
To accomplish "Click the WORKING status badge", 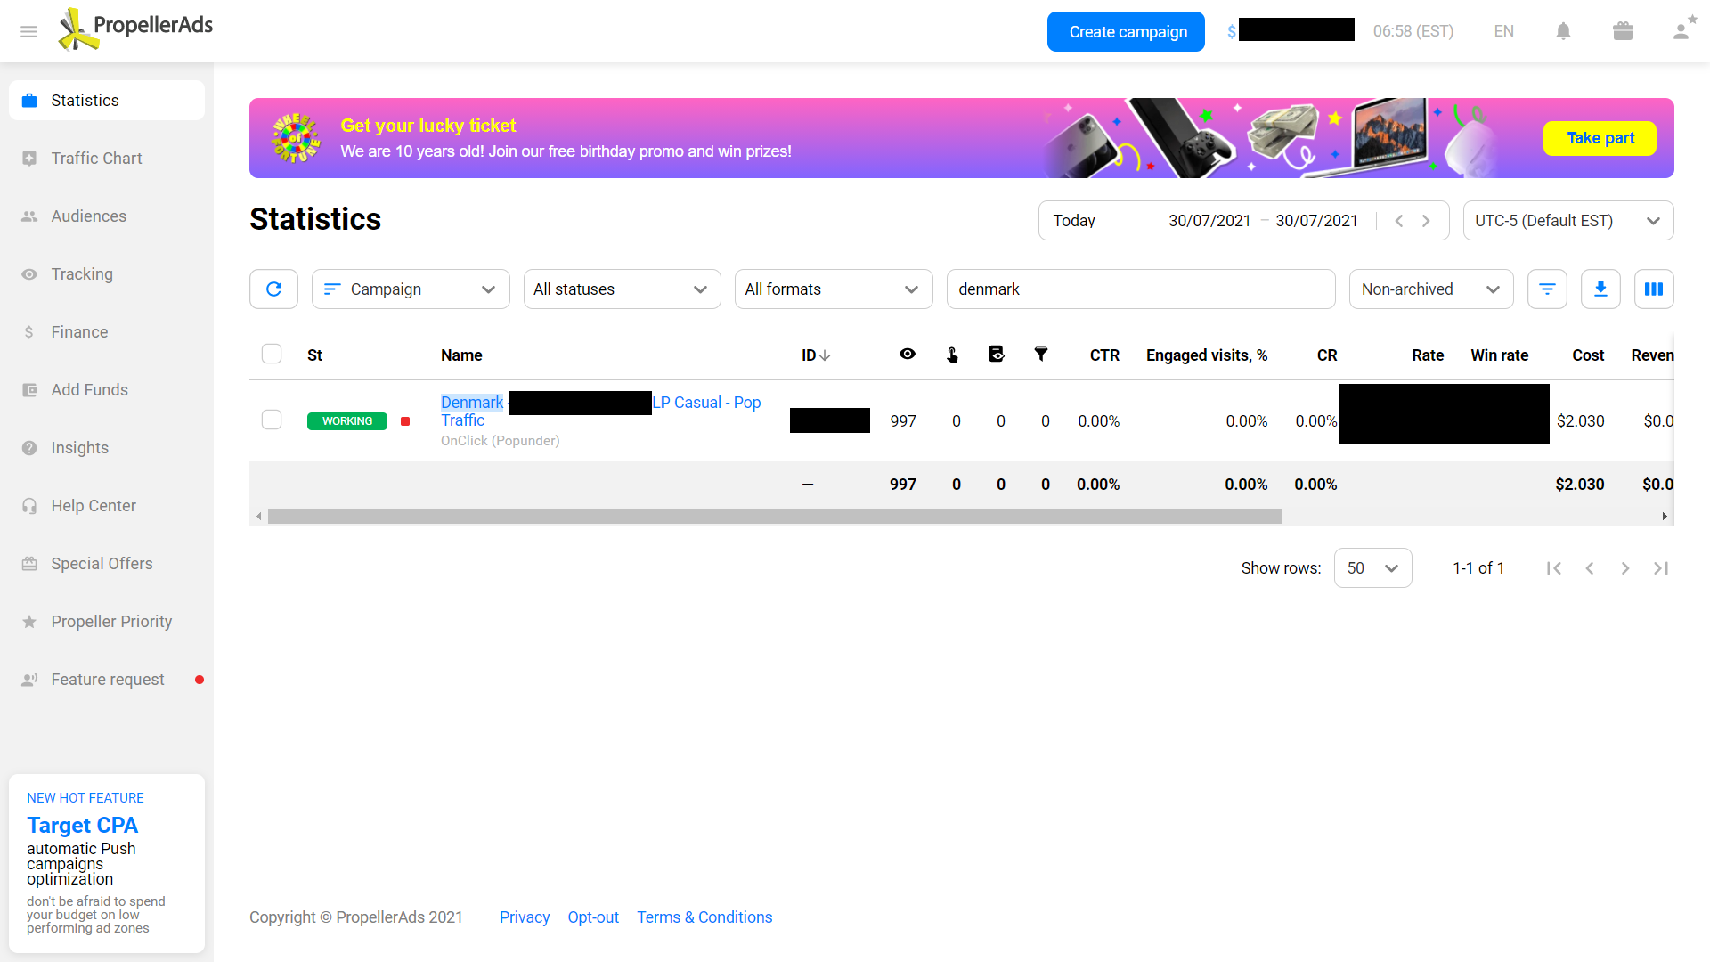I will [x=347, y=421].
